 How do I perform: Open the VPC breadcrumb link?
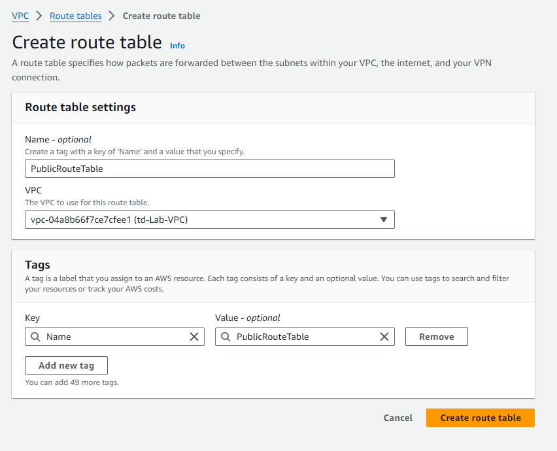20,16
